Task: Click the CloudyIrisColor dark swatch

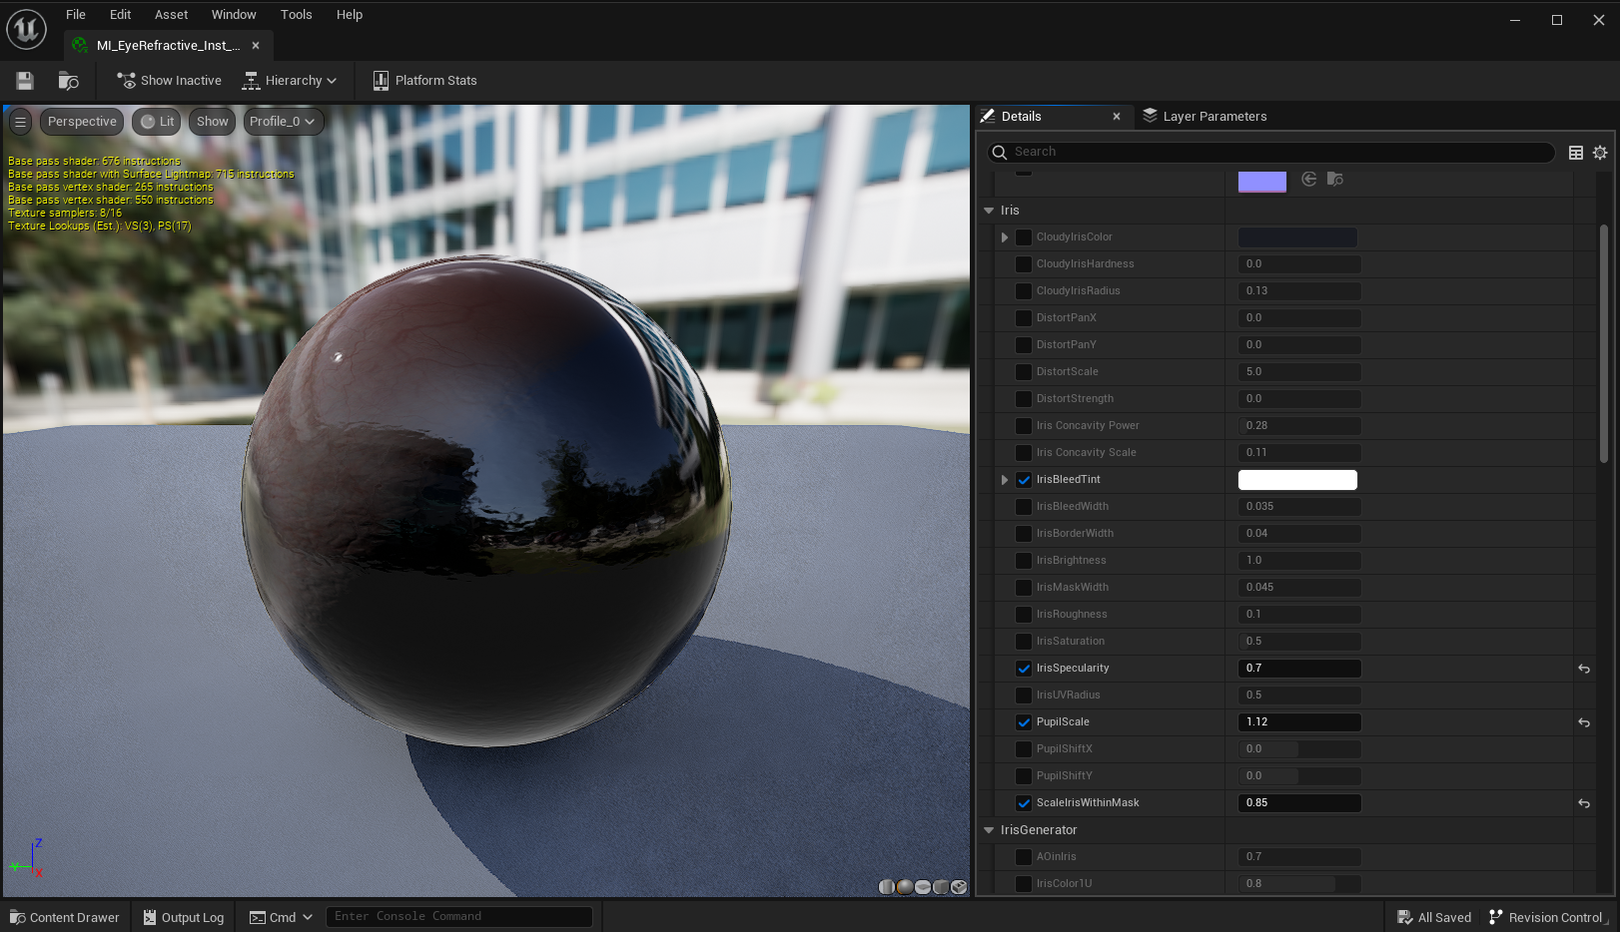Action: 1297,237
